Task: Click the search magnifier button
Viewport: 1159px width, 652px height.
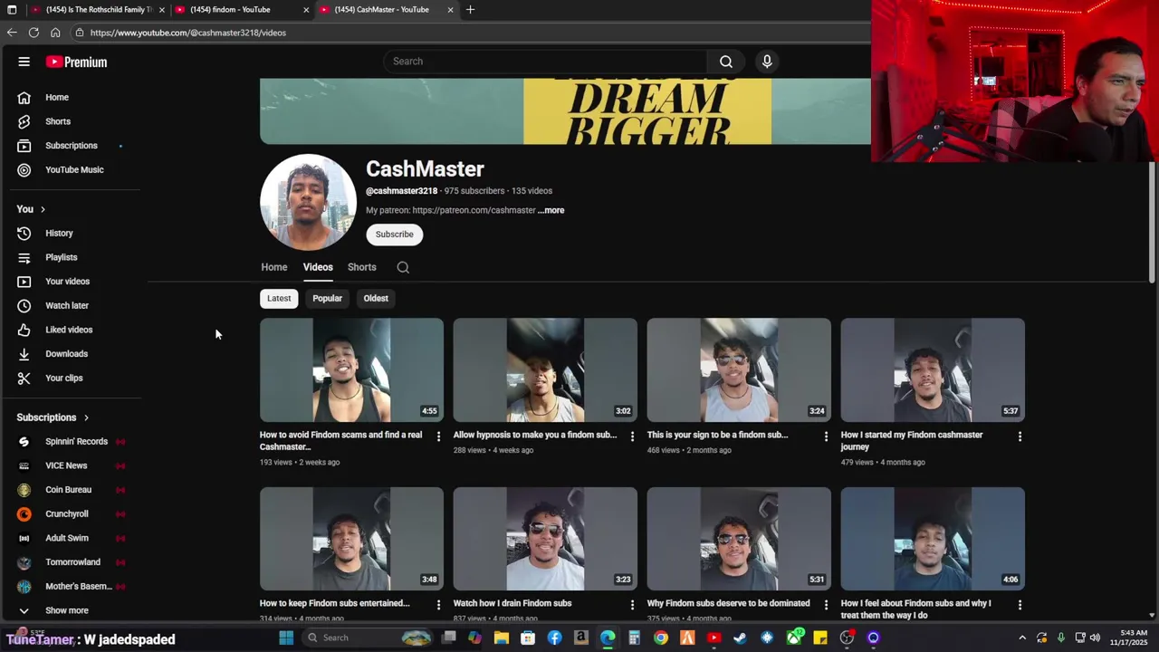Action: point(725,62)
